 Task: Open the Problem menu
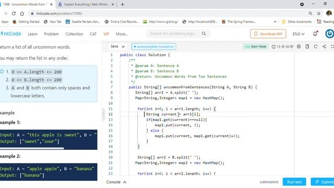[51, 34]
